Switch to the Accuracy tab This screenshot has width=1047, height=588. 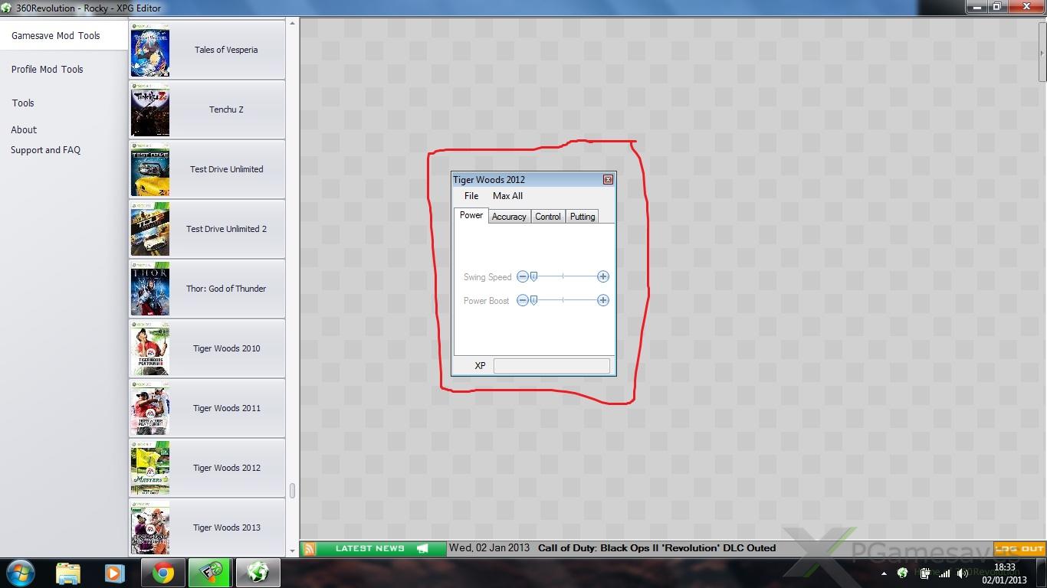coord(509,217)
